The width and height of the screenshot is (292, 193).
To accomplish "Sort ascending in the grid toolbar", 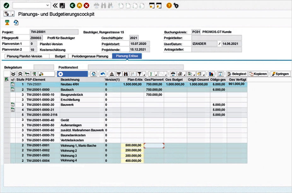I will [x=112, y=74].
